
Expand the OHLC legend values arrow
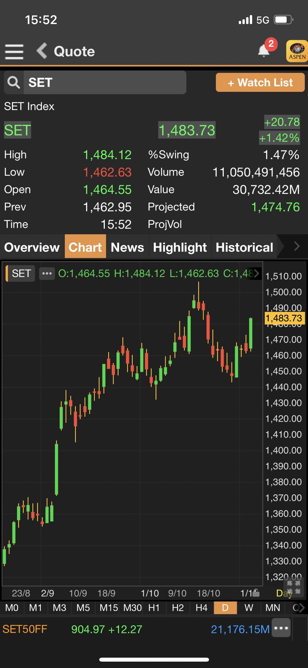(x=257, y=273)
